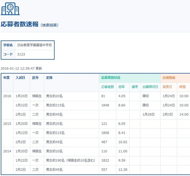Click applicant count 557
This screenshot has height=176, width=190.
(104, 169)
